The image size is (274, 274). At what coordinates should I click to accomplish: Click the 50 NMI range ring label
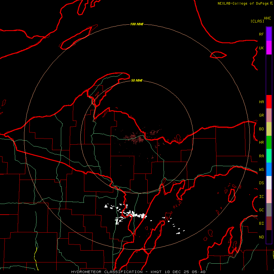pos(137,80)
